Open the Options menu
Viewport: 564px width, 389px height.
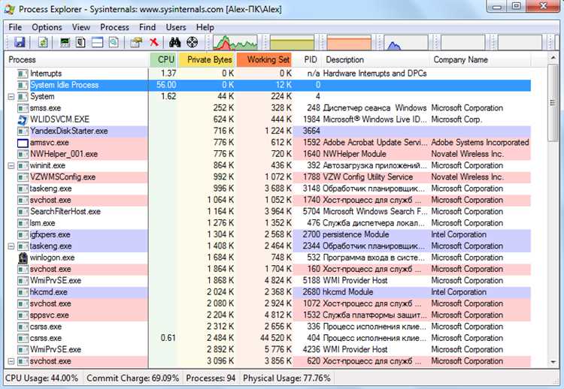coord(47,27)
